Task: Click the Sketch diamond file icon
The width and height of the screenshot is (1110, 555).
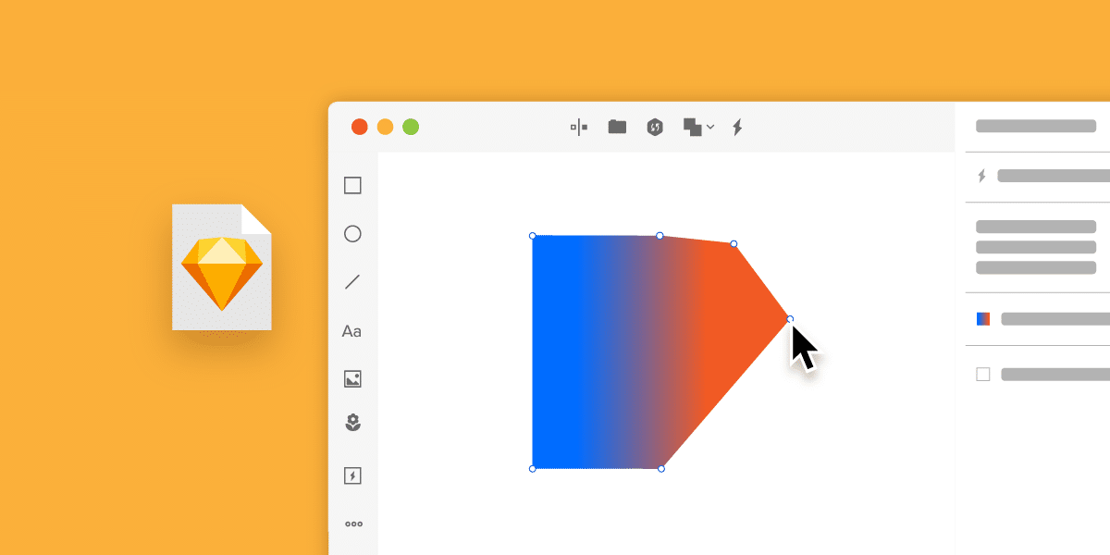Action: (x=222, y=266)
